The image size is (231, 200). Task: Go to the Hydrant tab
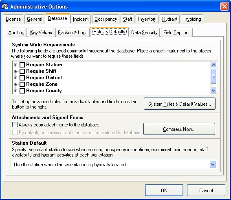click(170, 19)
